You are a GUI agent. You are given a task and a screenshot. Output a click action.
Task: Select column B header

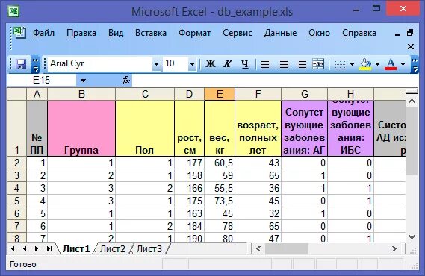(x=81, y=94)
